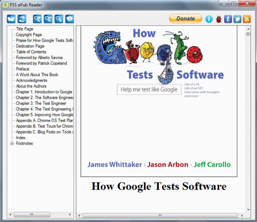Open the Twitter bird icon

[x=237, y=19]
